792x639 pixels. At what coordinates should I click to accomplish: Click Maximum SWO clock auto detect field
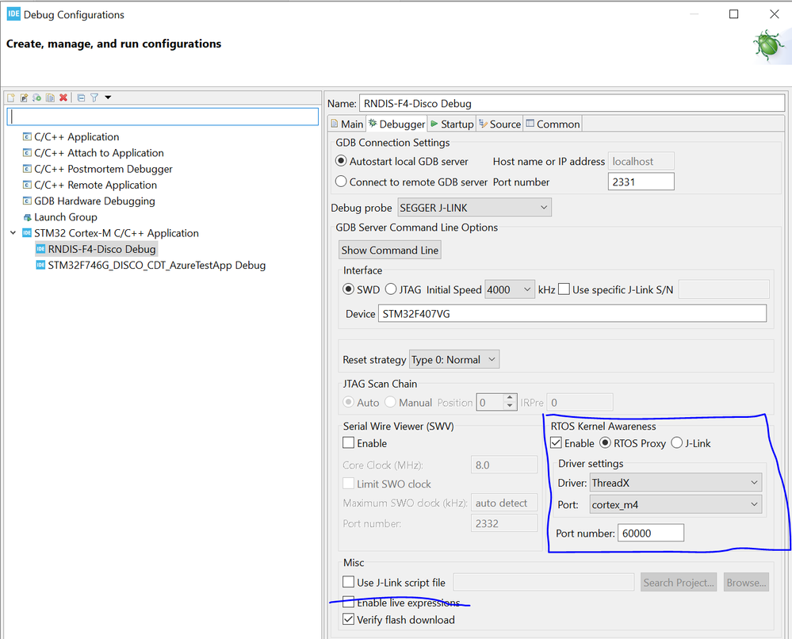(504, 503)
